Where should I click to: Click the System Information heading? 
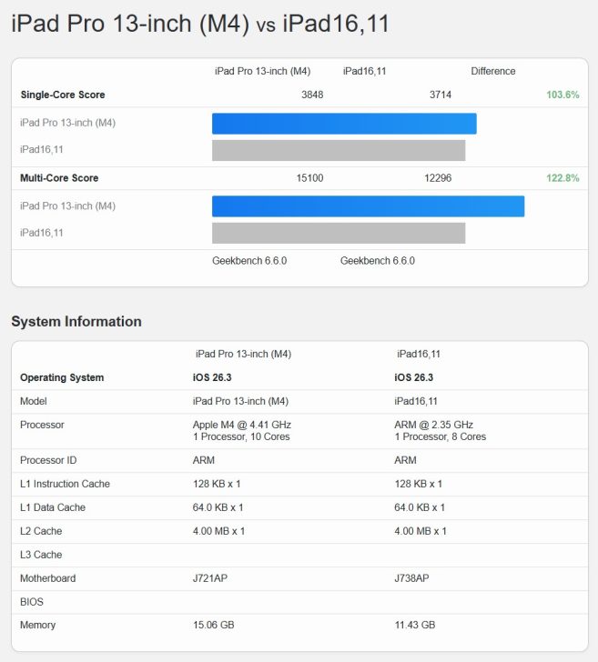coord(76,321)
